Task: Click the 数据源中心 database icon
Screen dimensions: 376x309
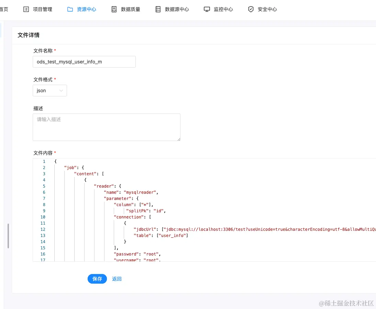Action: [x=158, y=9]
